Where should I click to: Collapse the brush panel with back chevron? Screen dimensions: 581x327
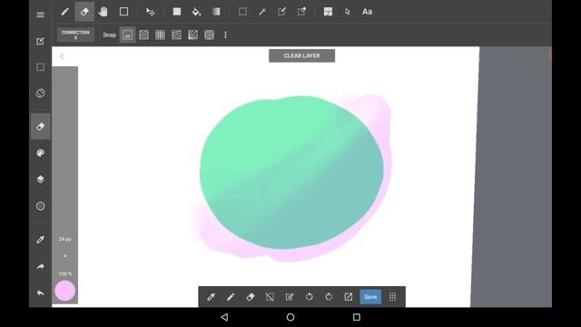point(62,56)
